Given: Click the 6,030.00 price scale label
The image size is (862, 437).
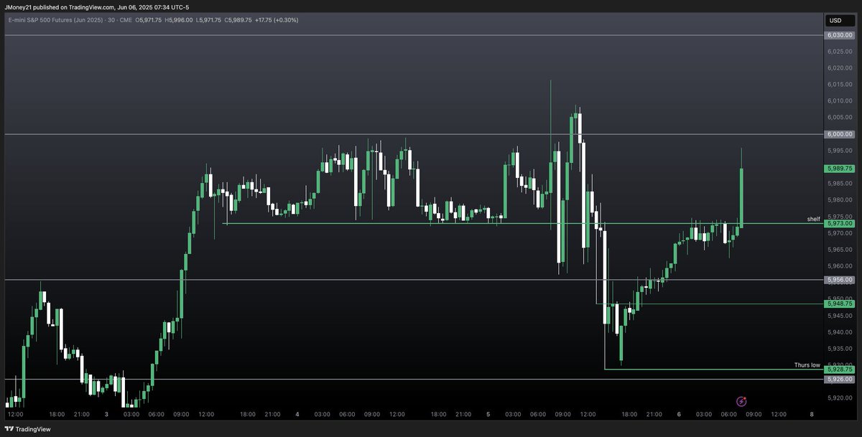Looking at the screenshot, I should click(x=838, y=34).
